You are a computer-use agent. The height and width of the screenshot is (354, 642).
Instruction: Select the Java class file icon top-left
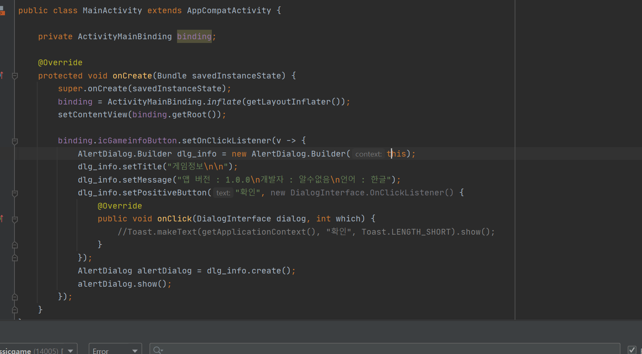pyautogui.click(x=2, y=11)
